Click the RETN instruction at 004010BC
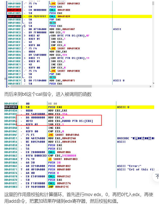Image resolution: width=159 pixels, height=206 pixels. pyautogui.click(x=52, y=23)
